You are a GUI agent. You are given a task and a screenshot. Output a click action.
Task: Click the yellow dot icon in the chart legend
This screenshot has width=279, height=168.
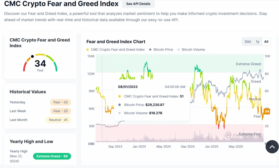[87, 50]
